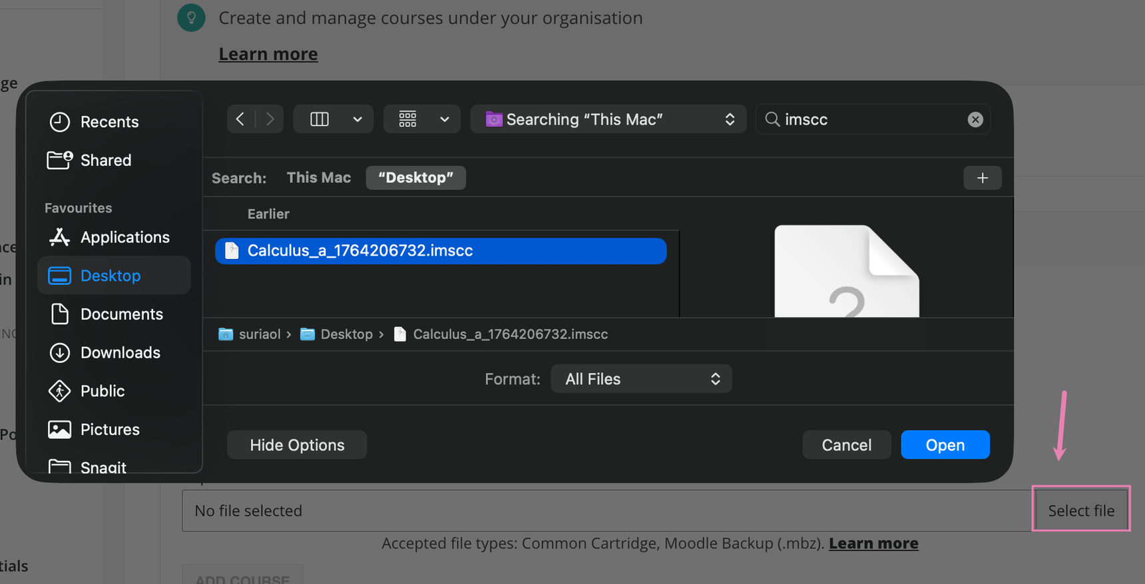Open Recents in the sidebar
1145x584 pixels.
pos(109,122)
